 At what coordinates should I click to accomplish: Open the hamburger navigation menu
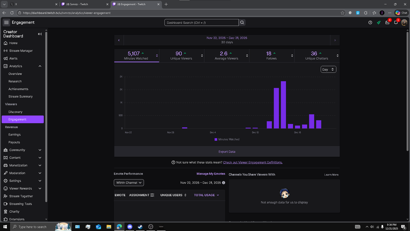point(6,23)
